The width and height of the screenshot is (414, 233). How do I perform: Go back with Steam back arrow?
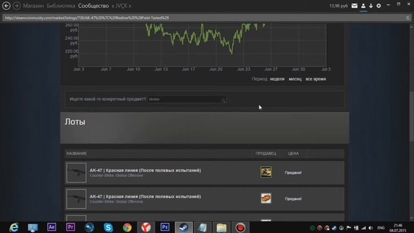click(x=6, y=6)
